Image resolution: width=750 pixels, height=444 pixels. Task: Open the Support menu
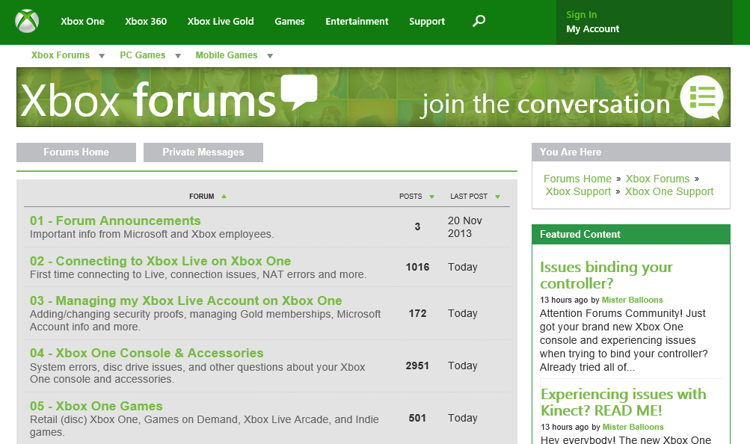[427, 22]
